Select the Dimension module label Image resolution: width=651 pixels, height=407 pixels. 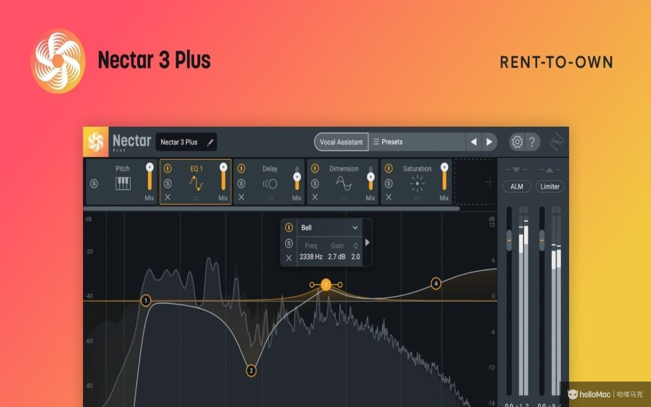344,168
